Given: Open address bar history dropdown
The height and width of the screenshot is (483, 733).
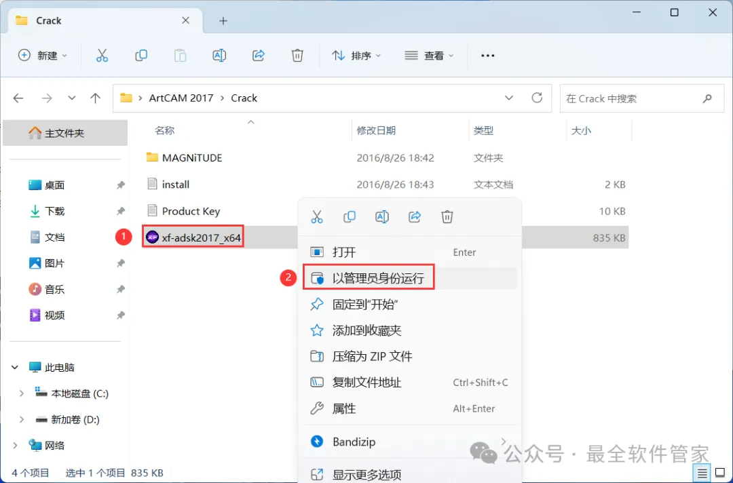Looking at the screenshot, I should click(x=509, y=98).
